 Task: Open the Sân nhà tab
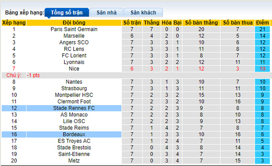tap(106, 13)
